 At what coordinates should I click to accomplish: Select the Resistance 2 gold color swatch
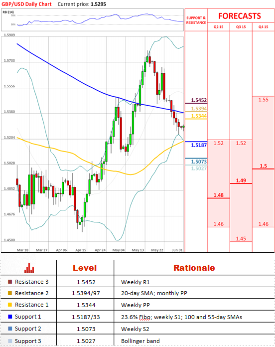pyautogui.click(x=10, y=293)
